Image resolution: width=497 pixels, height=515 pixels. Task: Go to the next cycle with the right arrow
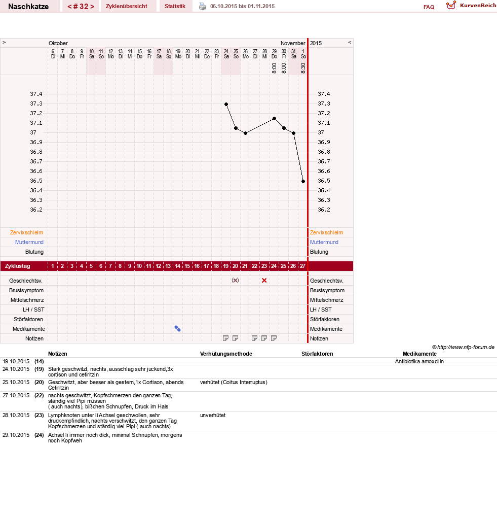point(93,7)
